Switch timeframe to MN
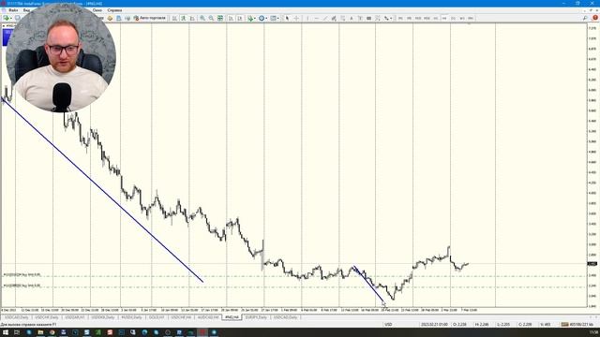Screen dimensions: 600x337 coord(471,18)
